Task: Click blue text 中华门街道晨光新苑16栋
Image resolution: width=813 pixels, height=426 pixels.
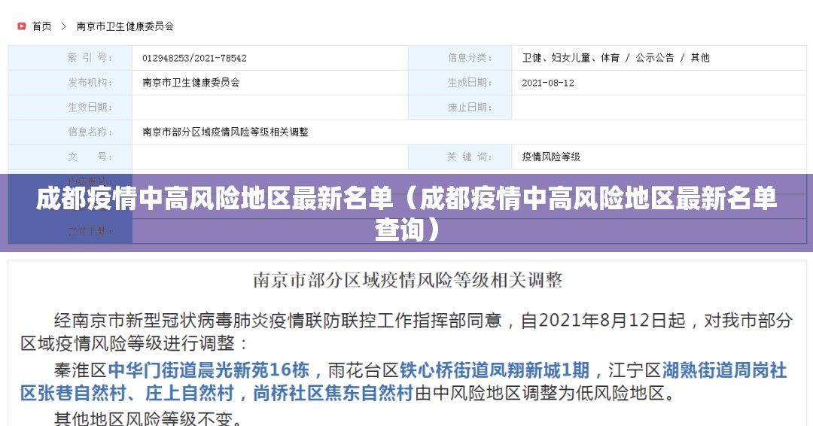Action: pos(209,370)
